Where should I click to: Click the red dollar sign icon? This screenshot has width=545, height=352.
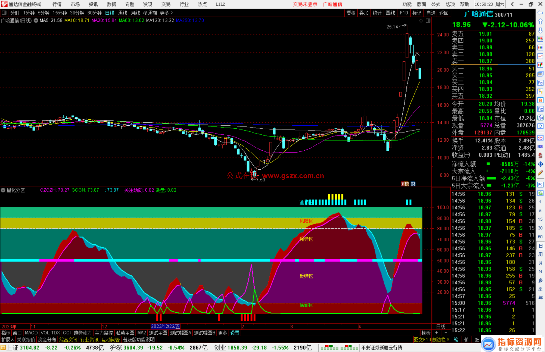coord(540,155)
